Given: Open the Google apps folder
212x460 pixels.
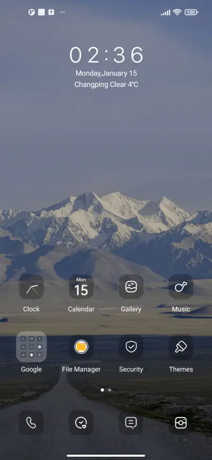Looking at the screenshot, I should [31, 347].
